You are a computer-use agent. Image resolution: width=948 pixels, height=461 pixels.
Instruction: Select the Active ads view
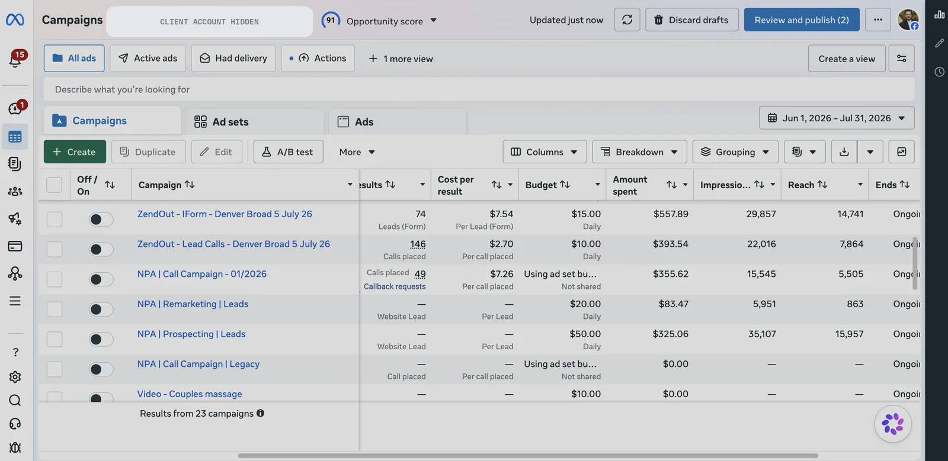[148, 59]
